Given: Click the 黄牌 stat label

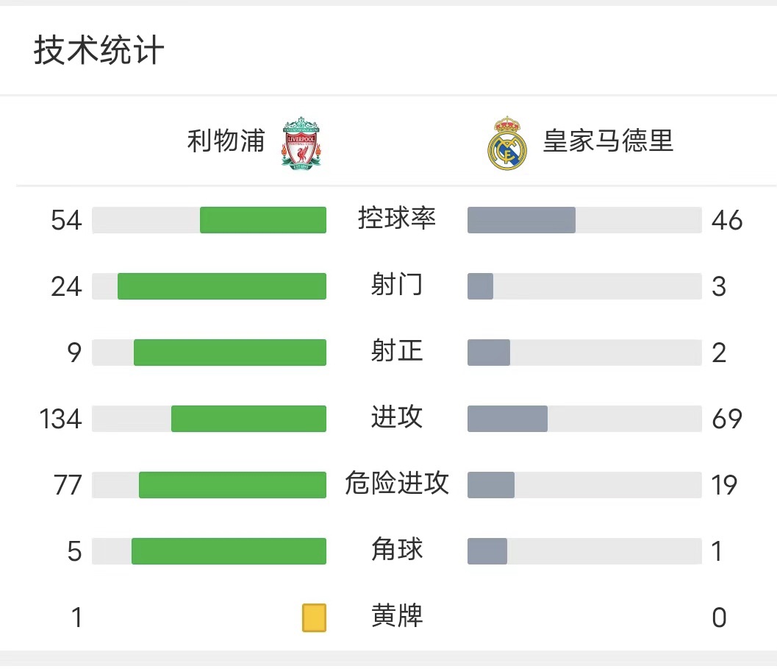Looking at the screenshot, I should (x=396, y=617).
